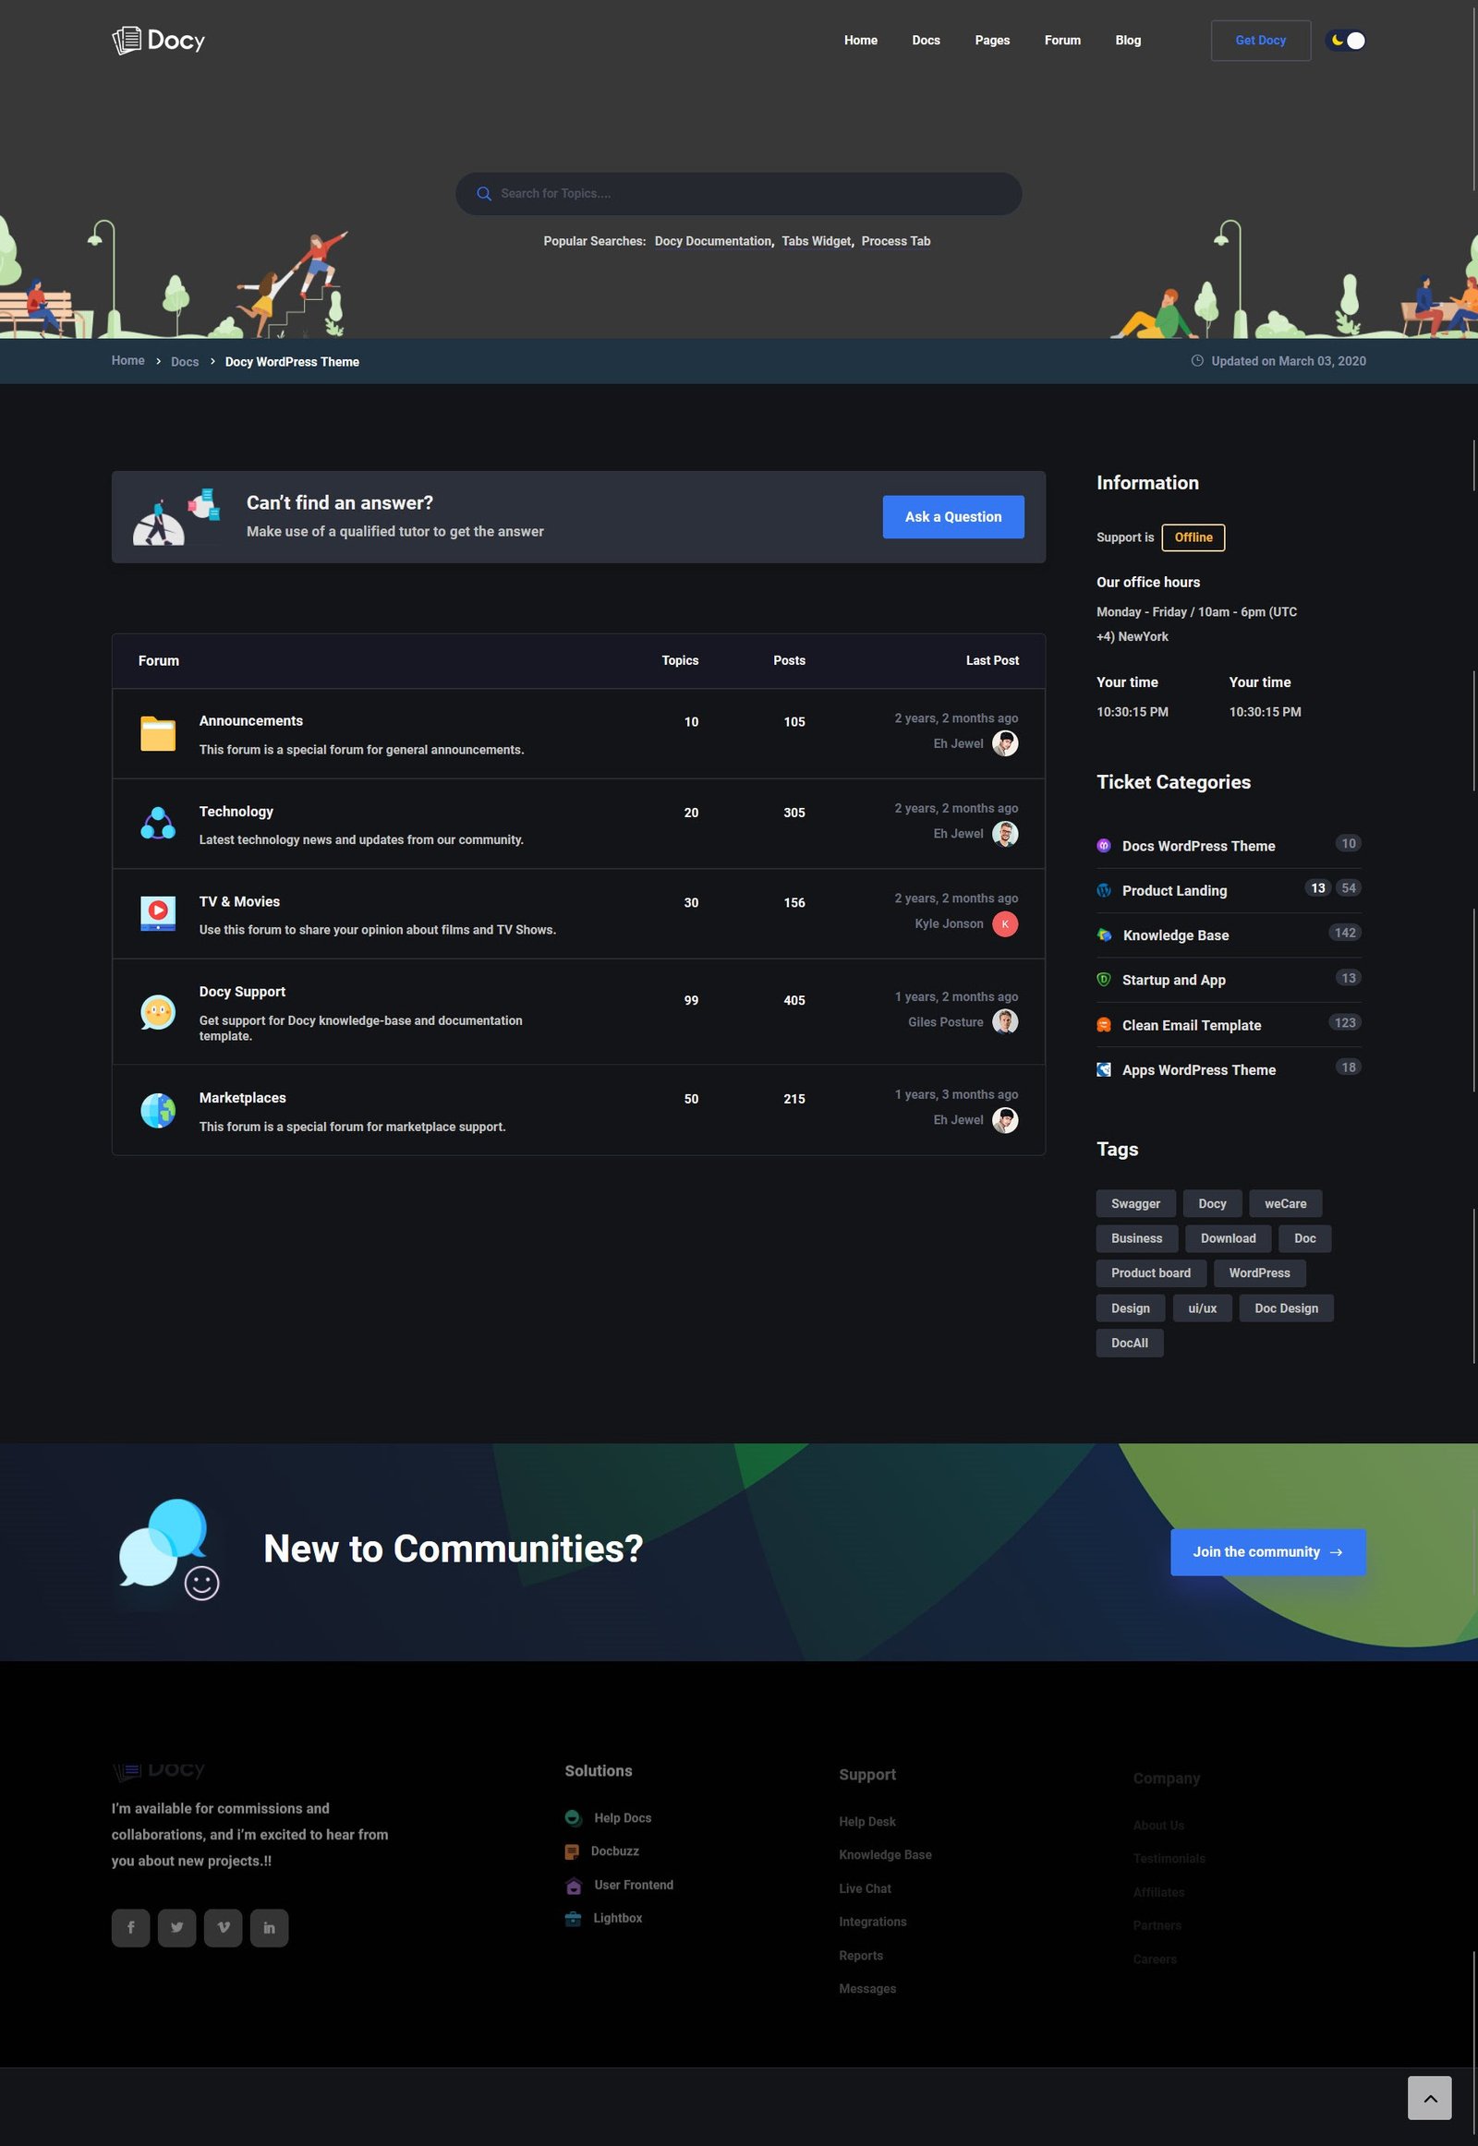Screen dimensions: 1478x2146
Task: Click the TV & Movies play icon
Action: (x=158, y=913)
